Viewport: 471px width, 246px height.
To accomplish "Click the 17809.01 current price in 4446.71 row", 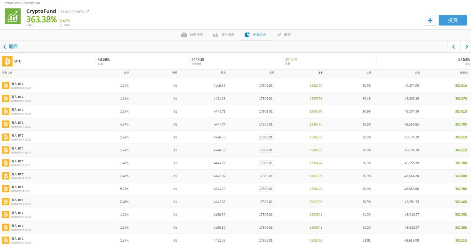I will 266,111.
